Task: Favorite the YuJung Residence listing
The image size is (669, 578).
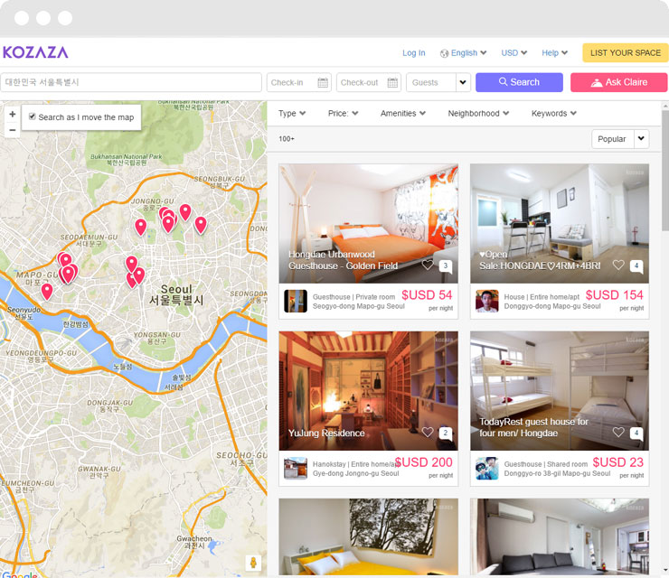Action: [429, 433]
